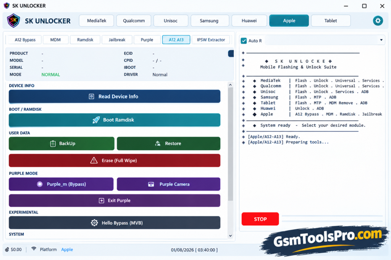391x260 pixels.
Task: Click the DRIVER Normal value
Action: [160, 75]
